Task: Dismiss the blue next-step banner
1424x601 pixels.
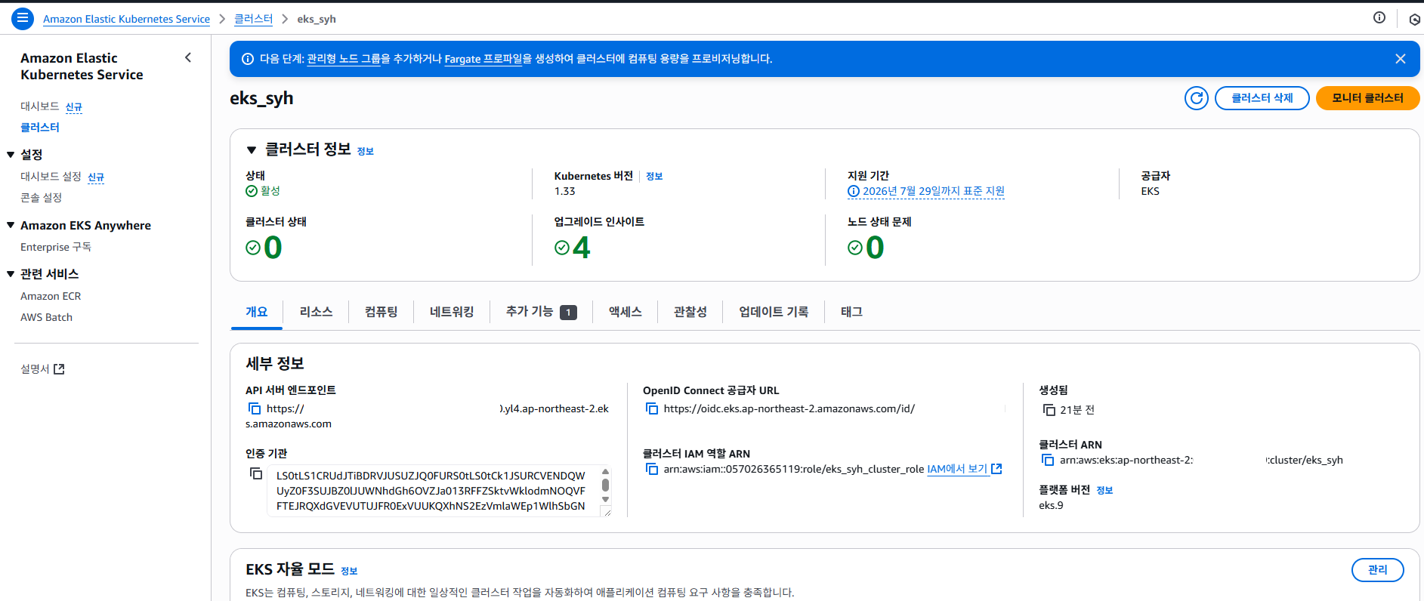Action: [1401, 59]
